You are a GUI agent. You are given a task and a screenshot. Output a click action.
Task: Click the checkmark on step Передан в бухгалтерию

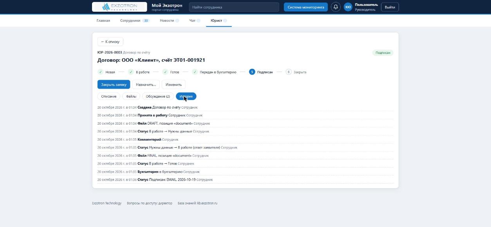point(195,72)
